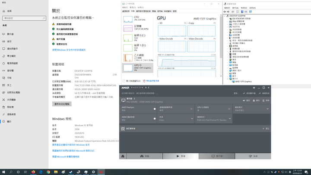
Task: Open the Radeon System tab
Action: [253, 156]
